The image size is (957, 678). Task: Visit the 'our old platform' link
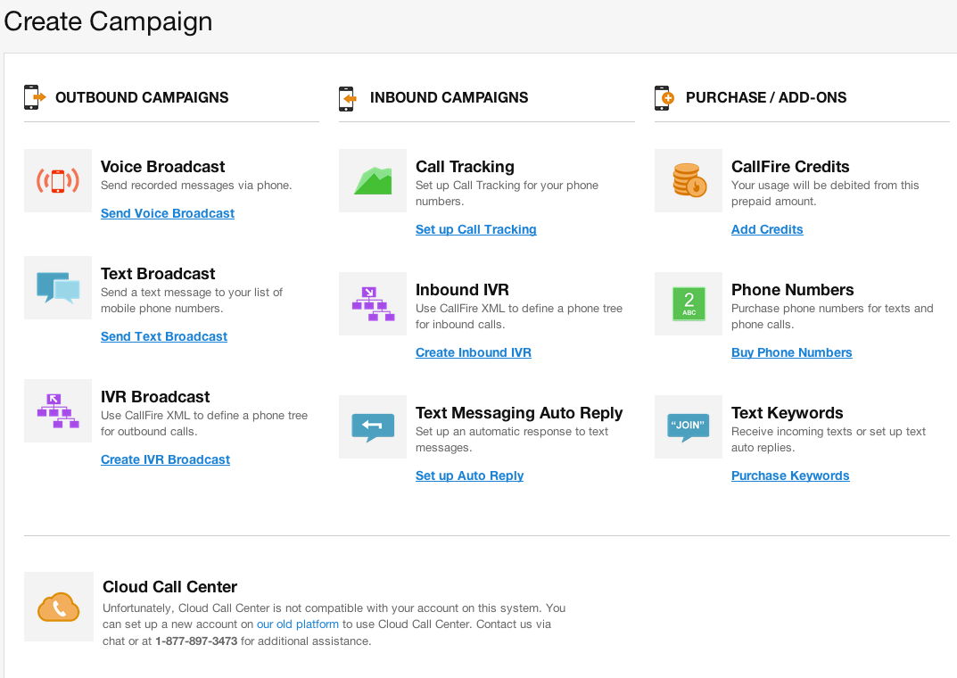coord(297,624)
